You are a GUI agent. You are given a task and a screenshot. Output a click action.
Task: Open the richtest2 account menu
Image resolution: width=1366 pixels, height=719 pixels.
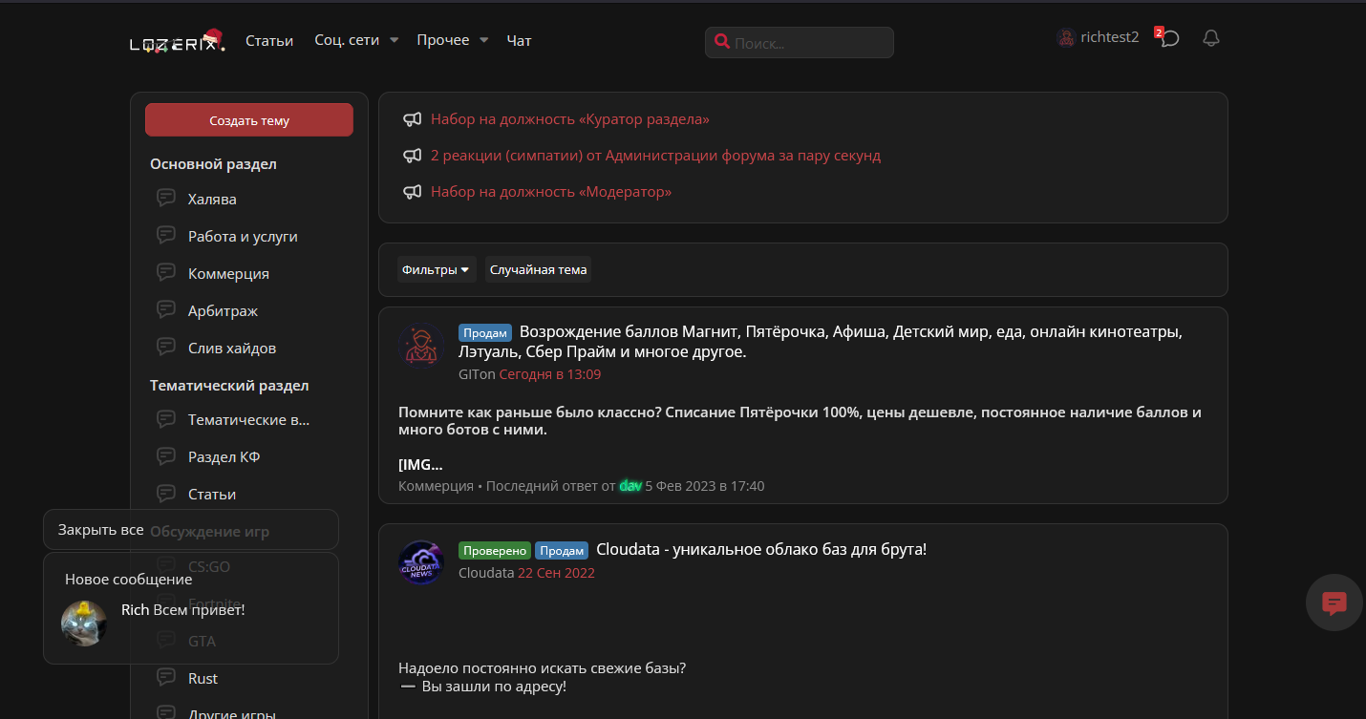[x=1099, y=37]
